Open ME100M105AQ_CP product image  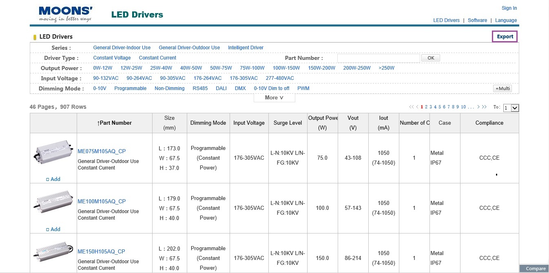[x=53, y=203]
